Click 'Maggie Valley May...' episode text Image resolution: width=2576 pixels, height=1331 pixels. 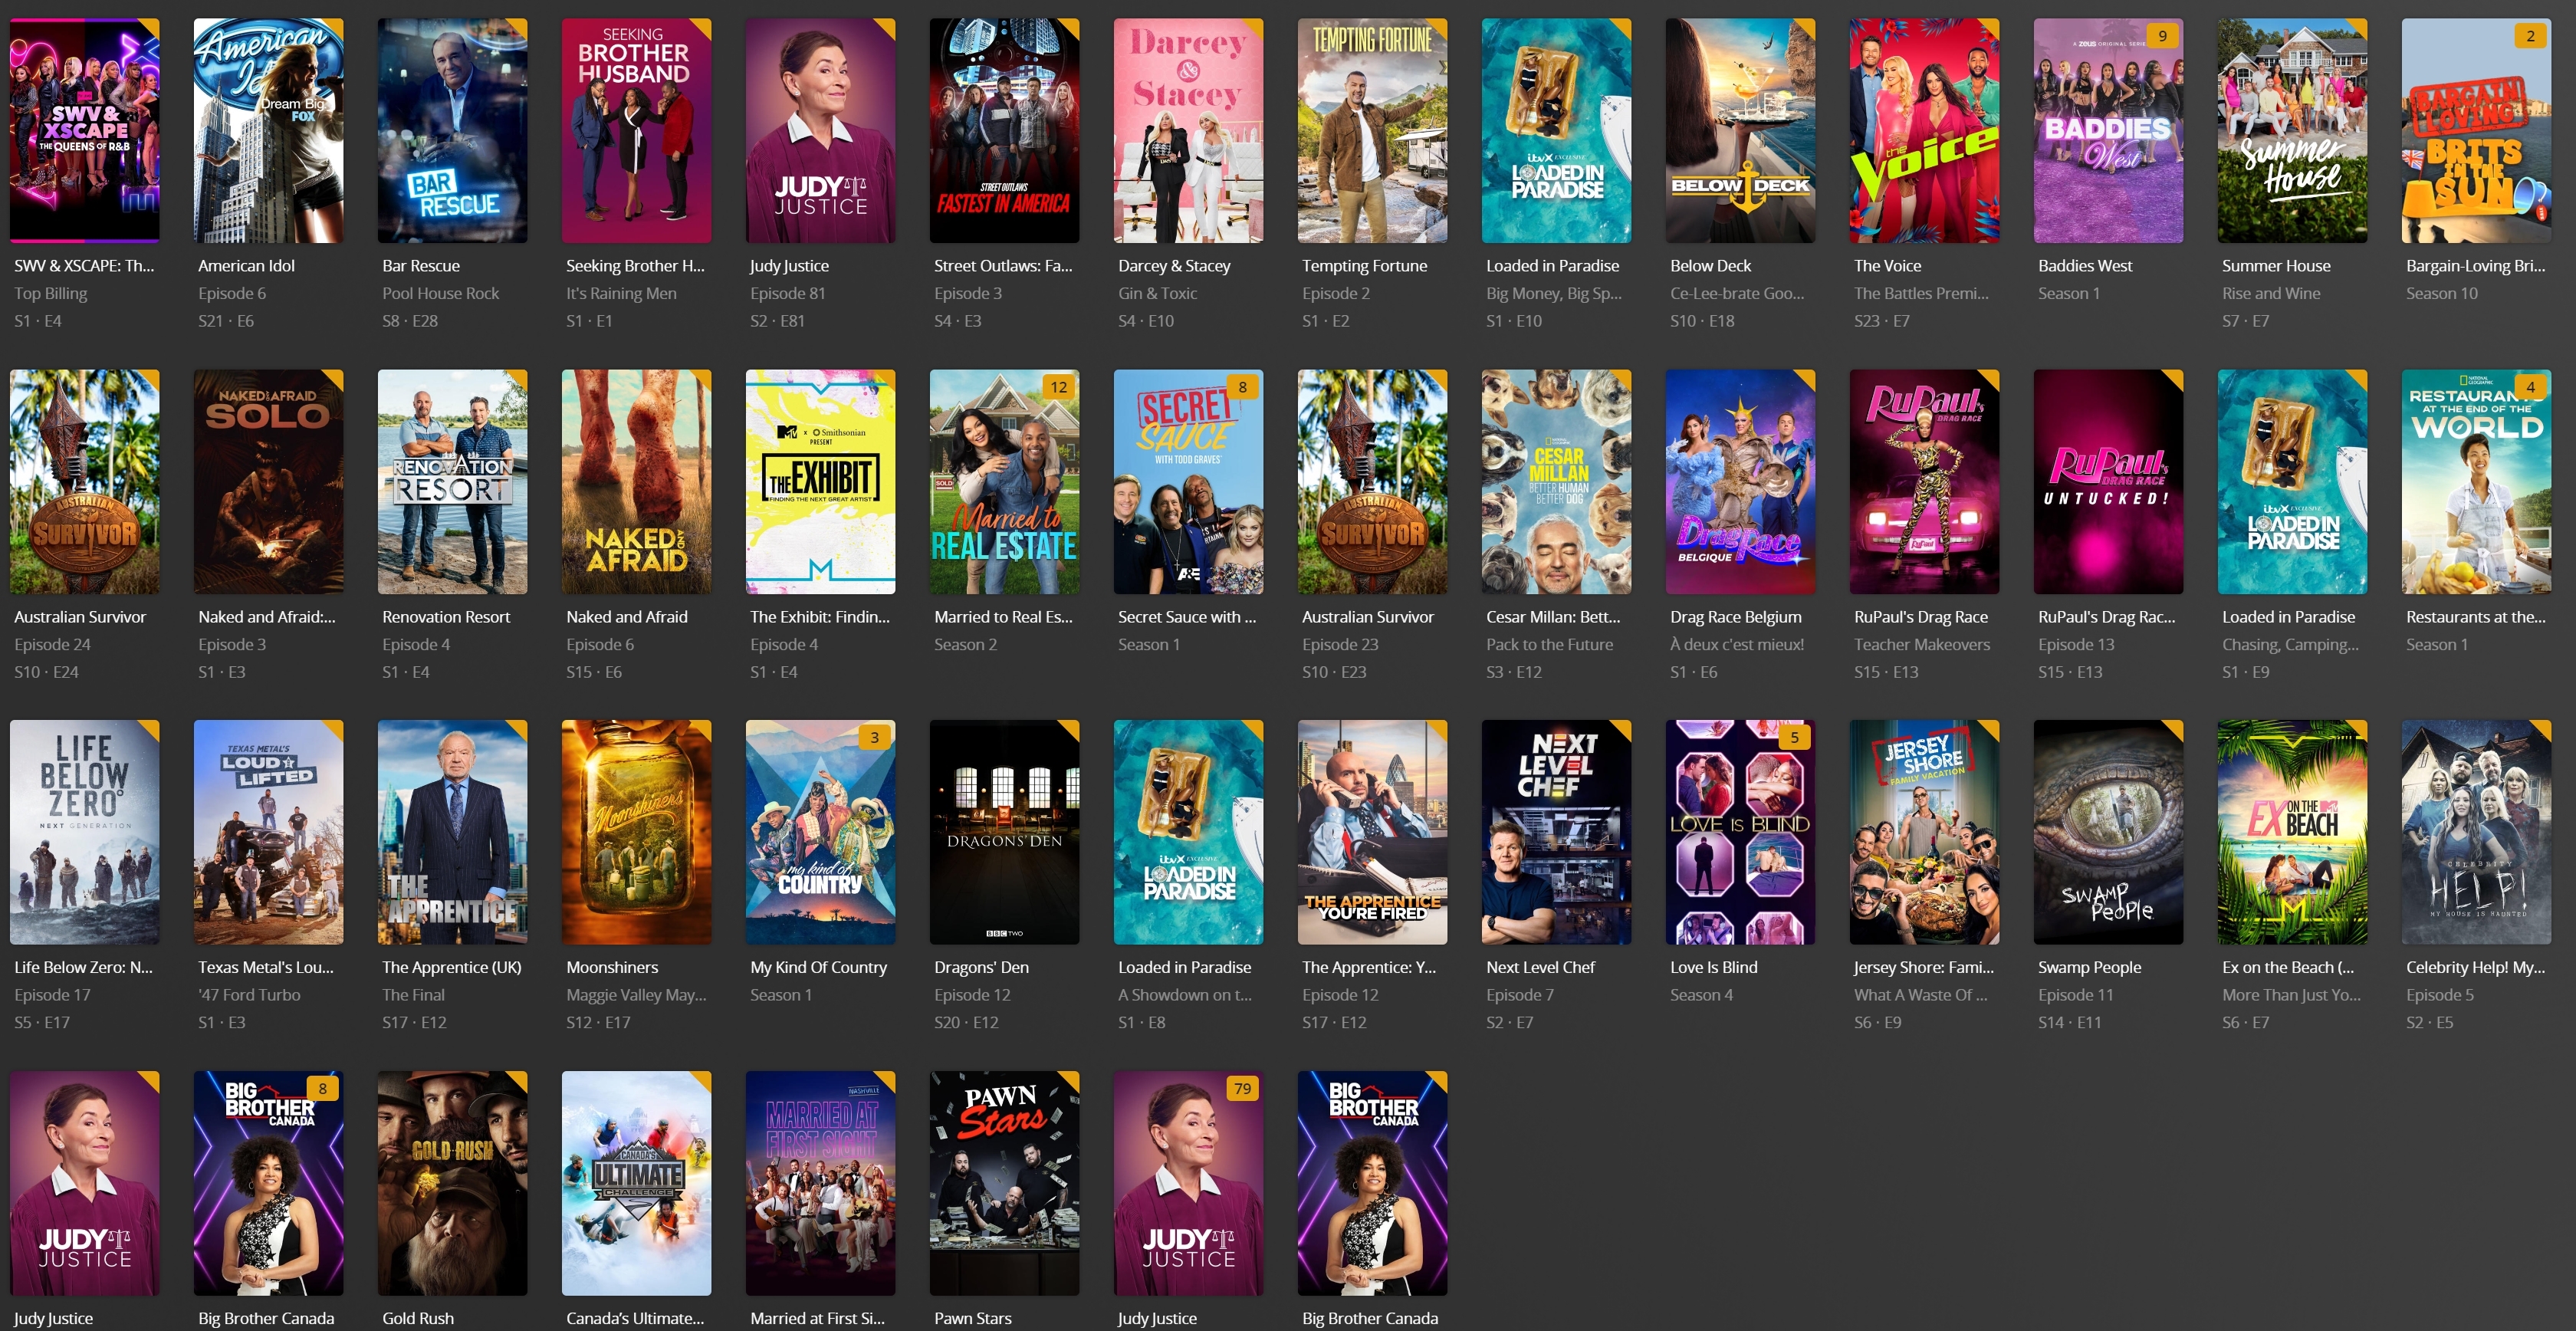(x=636, y=996)
